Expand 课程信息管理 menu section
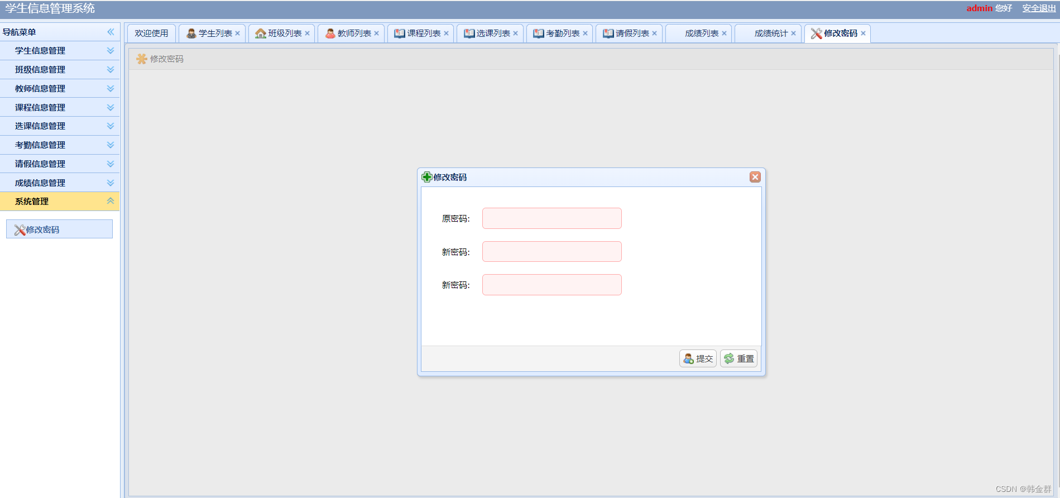 [111, 107]
